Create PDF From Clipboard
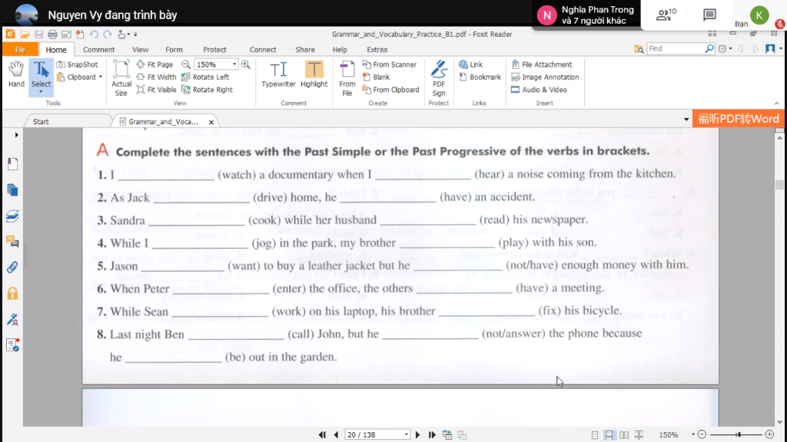Screen dimensions: 787x442 coord(390,90)
